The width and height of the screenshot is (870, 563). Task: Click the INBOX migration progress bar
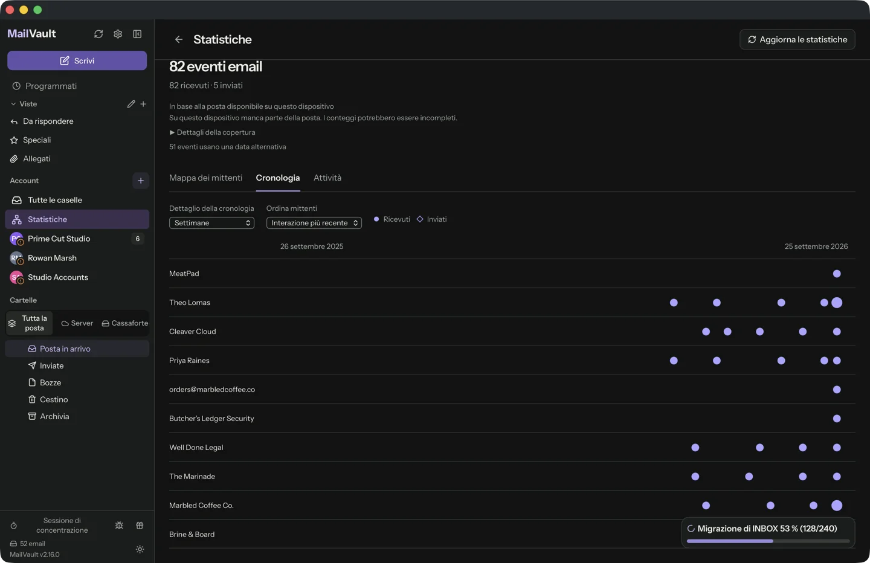tap(768, 541)
